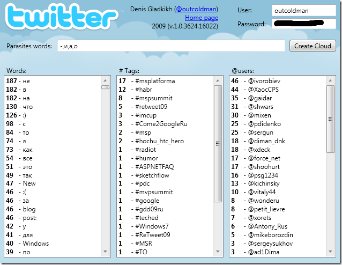This screenshot has height=265, width=342.
Task: Select word row '187 - не'
Action: (53, 81)
